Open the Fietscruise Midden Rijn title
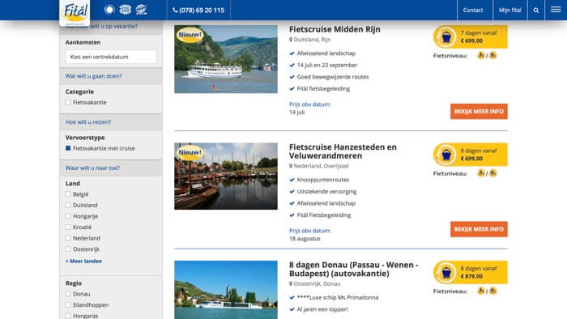Image resolution: width=567 pixels, height=319 pixels. (x=335, y=29)
